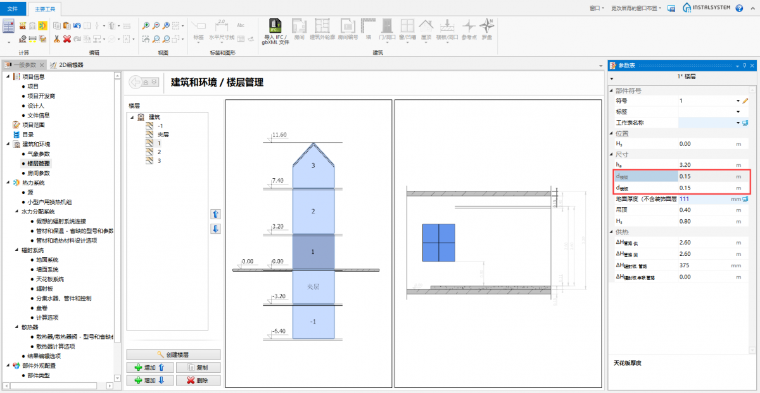Click the red X delete icon in toolbar

67,39
